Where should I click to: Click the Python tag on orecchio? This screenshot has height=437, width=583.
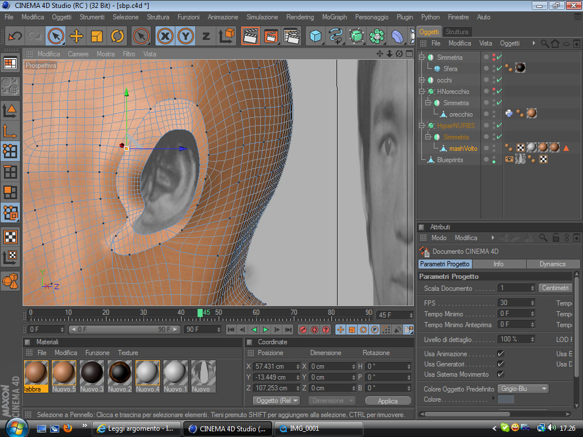(x=509, y=114)
